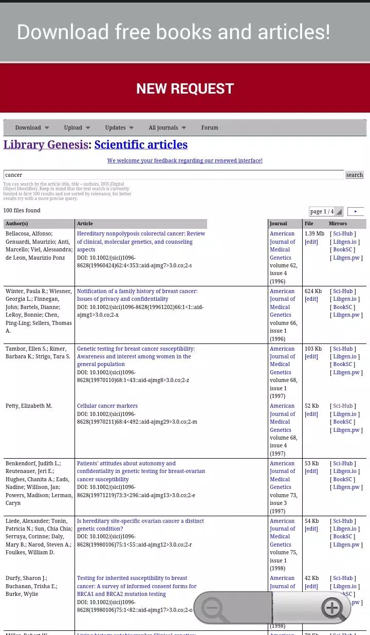Viewport: 370px width, 635px height.
Task: Open Sci-Hub mirror for 1.39 Mb file
Action: (x=343, y=234)
